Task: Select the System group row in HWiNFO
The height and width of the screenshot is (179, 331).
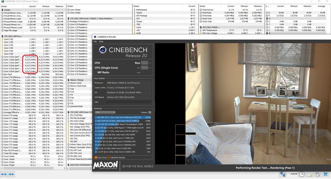Action: tap(33, 10)
